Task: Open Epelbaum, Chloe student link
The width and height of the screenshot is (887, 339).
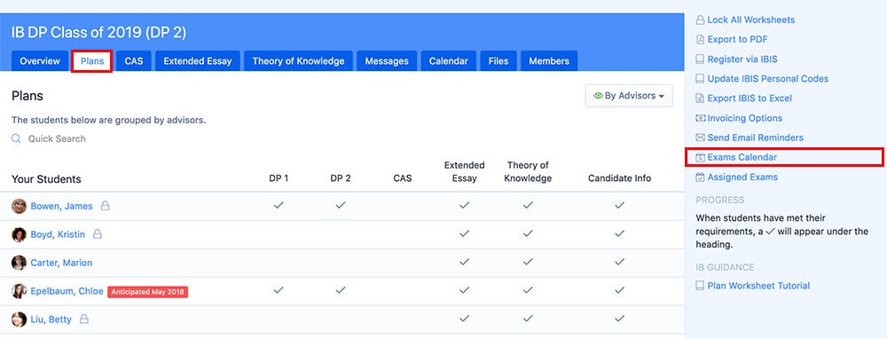Action: [x=67, y=291]
